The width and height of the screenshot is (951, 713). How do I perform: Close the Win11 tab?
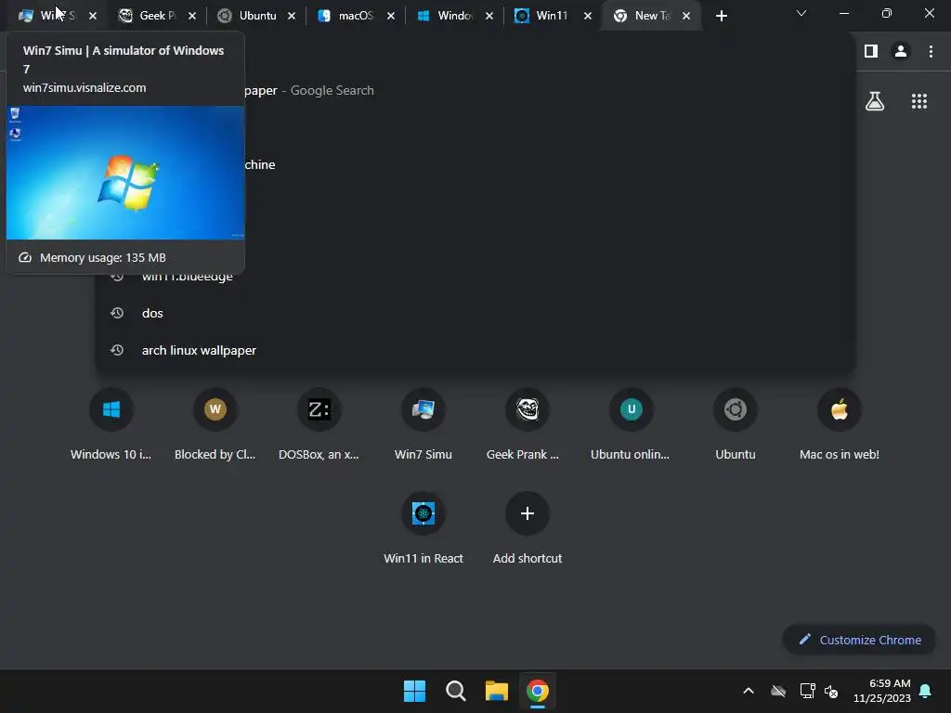click(588, 17)
